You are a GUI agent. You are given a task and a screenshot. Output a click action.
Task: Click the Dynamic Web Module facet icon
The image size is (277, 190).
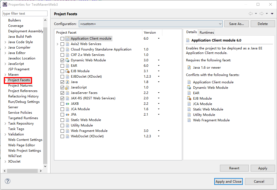[68, 60]
